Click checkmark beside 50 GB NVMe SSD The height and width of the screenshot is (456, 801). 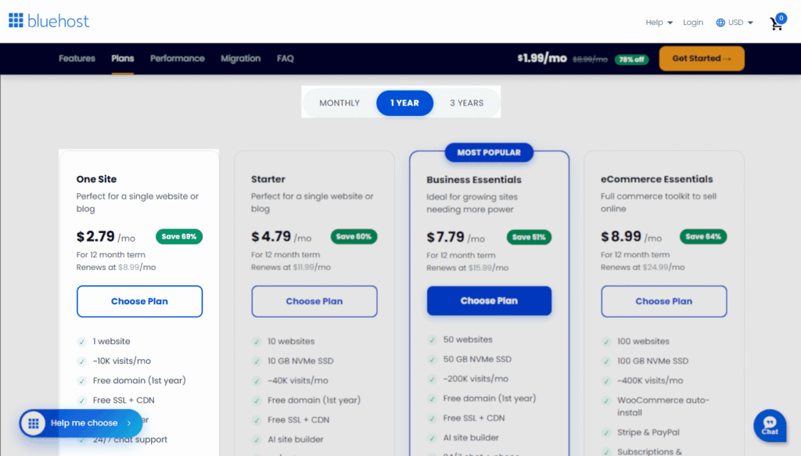pos(432,360)
